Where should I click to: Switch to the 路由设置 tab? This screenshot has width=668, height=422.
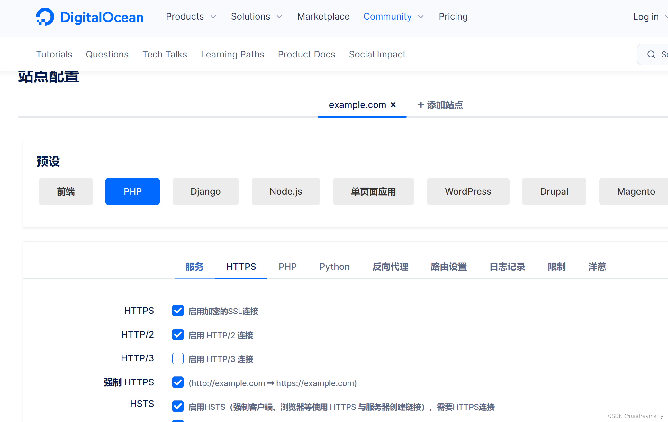point(449,267)
